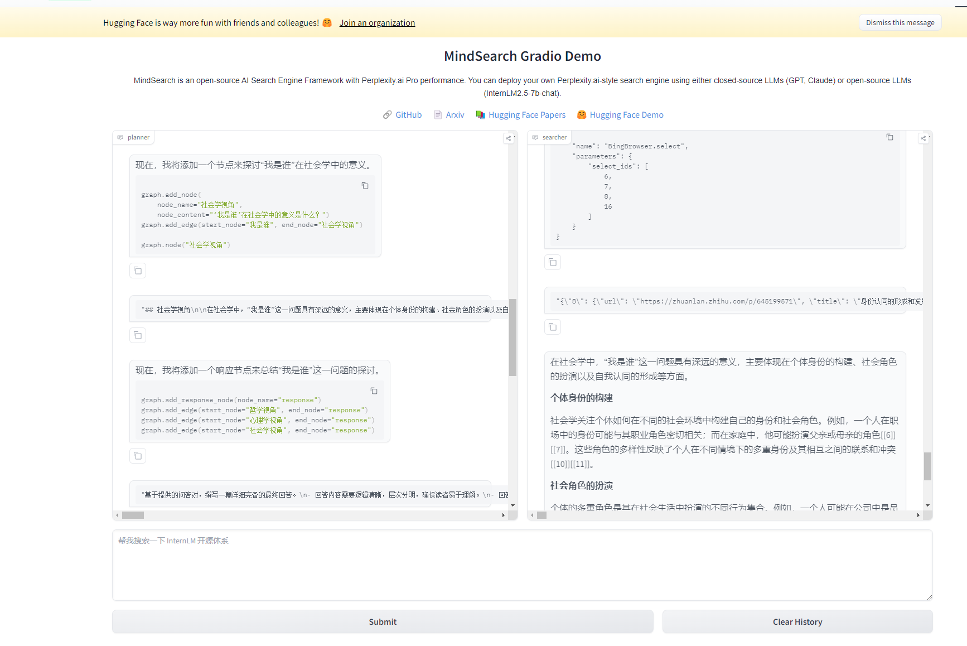Viewport: 967px width, 646px height.
Task: Click the graph.node("社会学视角") code line
Action: coord(186,245)
